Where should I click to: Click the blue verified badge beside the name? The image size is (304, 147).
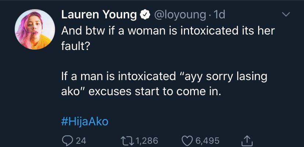pyautogui.click(x=145, y=15)
